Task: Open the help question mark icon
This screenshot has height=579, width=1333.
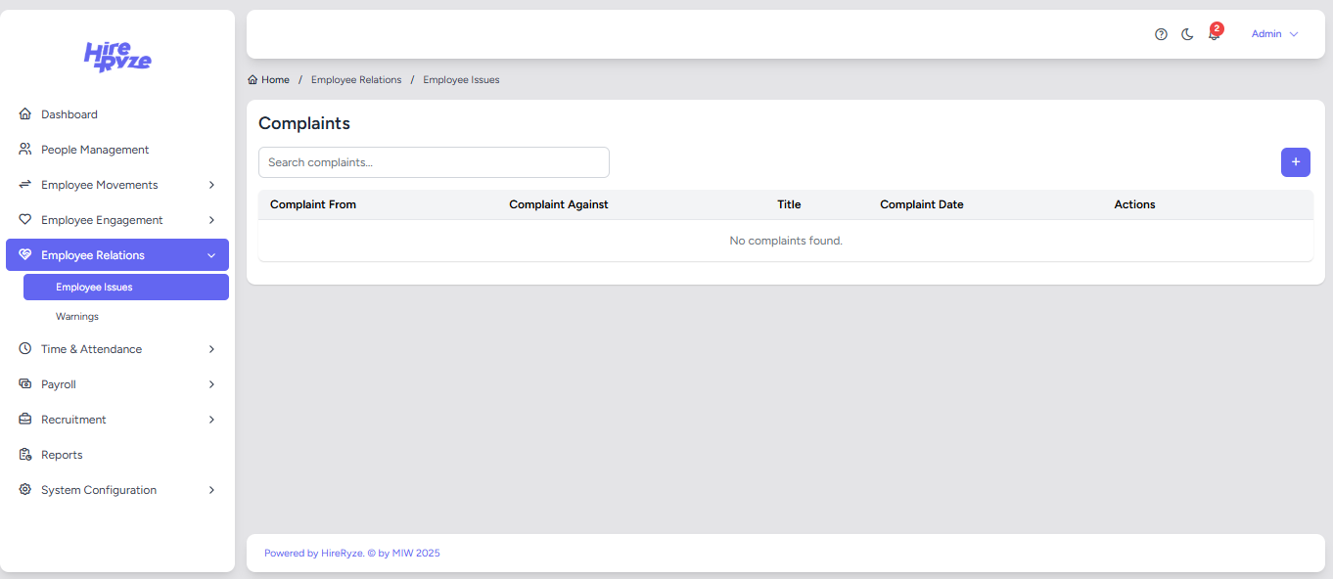Action: [x=1161, y=34]
